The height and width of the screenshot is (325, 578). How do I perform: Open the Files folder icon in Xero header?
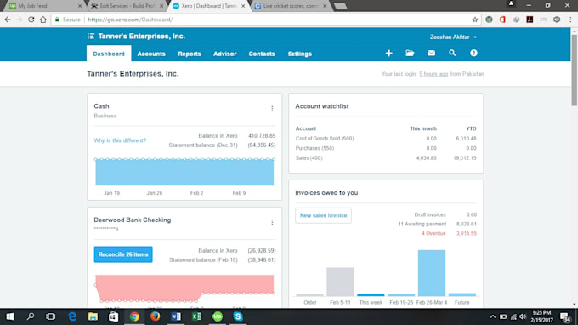[410, 54]
